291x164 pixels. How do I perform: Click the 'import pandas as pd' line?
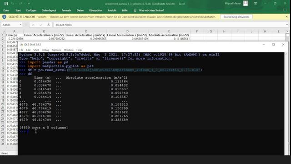coord(48,62)
